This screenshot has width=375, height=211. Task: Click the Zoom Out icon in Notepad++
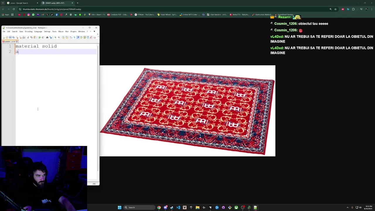pos(59,37)
